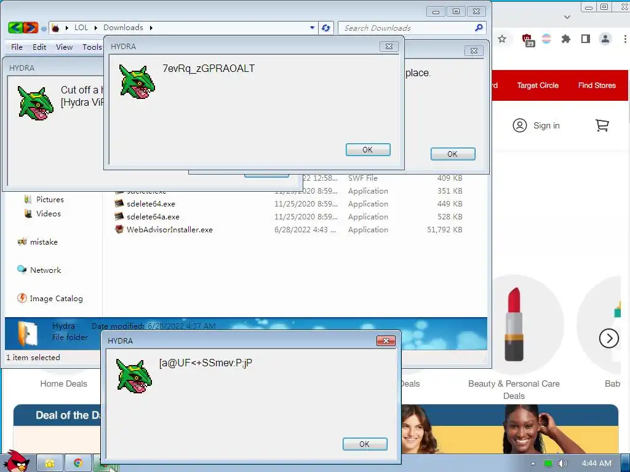This screenshot has height=472, width=630.
Task: Select sdelete64.exe file
Action: (x=151, y=204)
